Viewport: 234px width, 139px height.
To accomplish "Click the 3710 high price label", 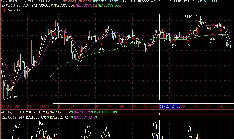I will pyautogui.click(x=189, y=16).
